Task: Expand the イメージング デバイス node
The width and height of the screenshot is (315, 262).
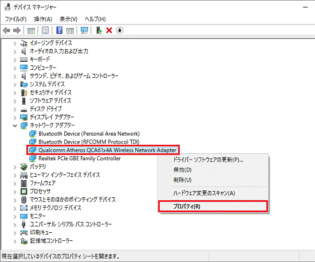Action: point(15,43)
